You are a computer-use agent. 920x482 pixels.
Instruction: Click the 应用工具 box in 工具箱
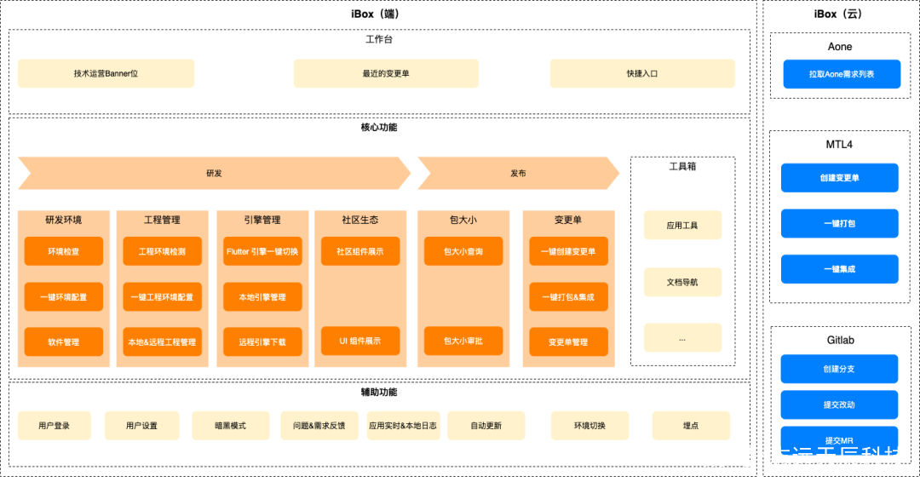(682, 225)
